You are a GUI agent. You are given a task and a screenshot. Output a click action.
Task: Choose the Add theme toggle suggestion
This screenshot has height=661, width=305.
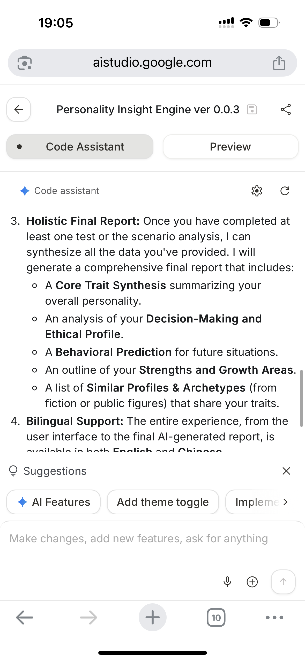(x=163, y=502)
